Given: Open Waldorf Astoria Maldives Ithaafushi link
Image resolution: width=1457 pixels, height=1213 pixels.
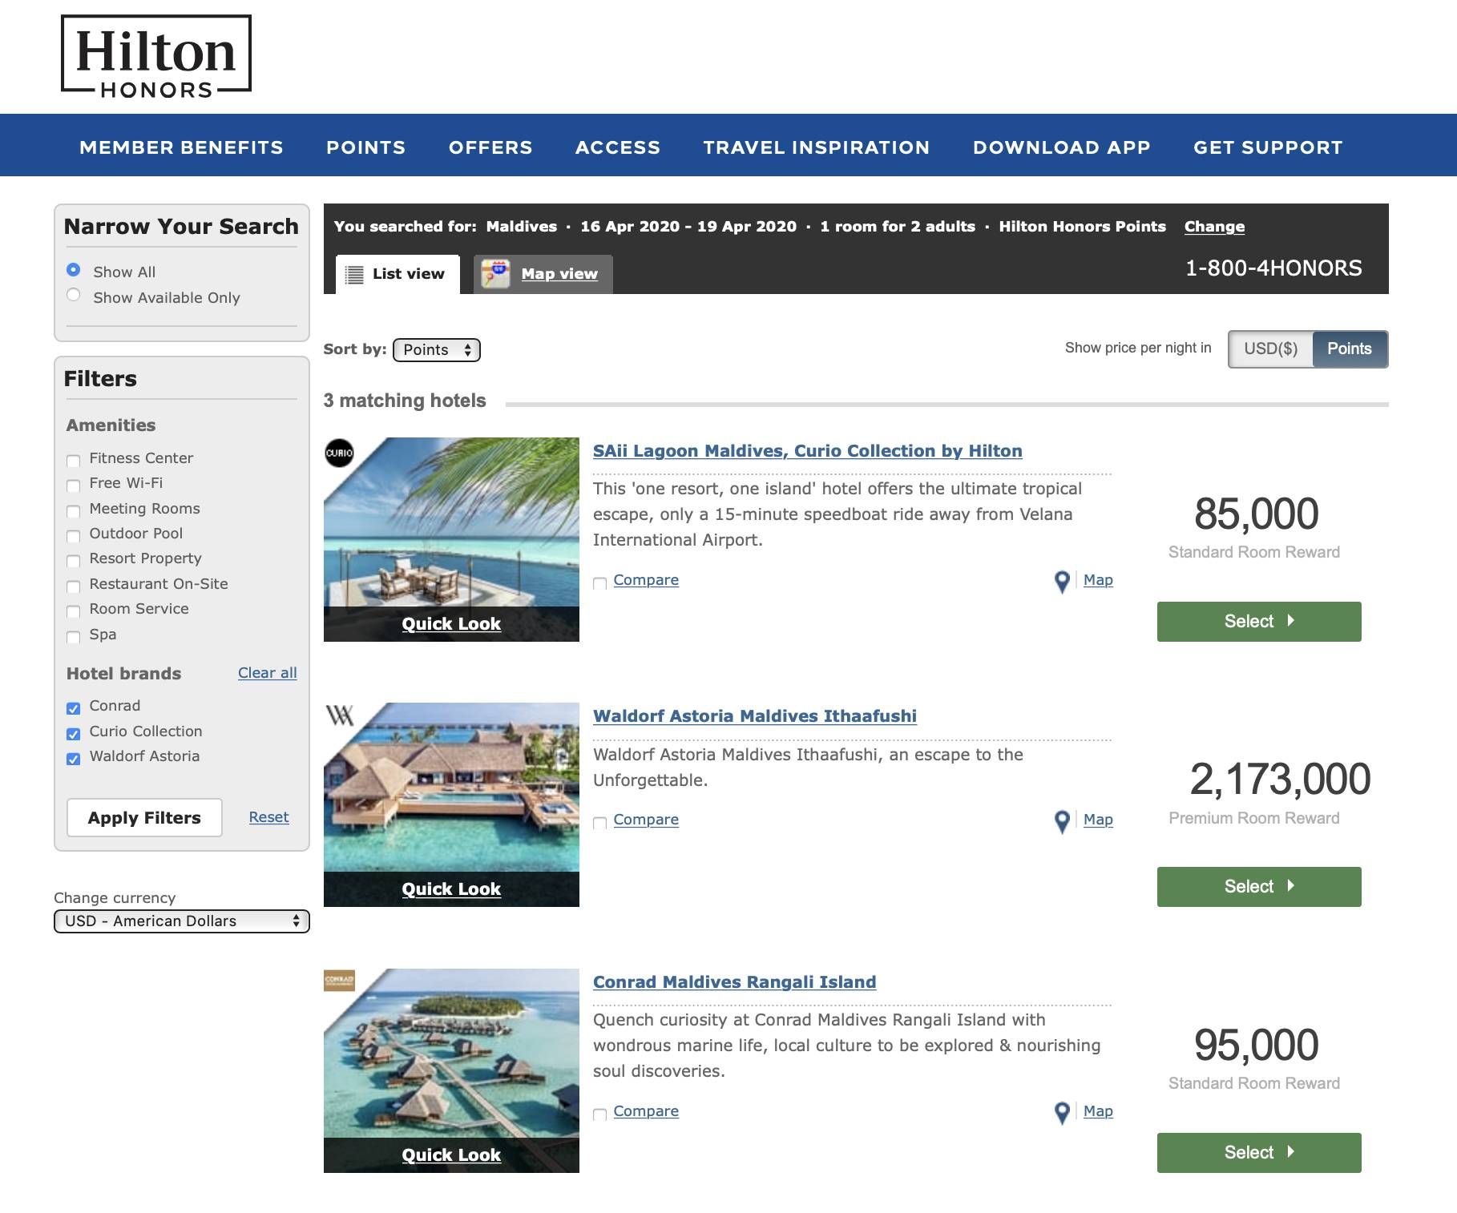Looking at the screenshot, I should pyautogui.click(x=755, y=716).
